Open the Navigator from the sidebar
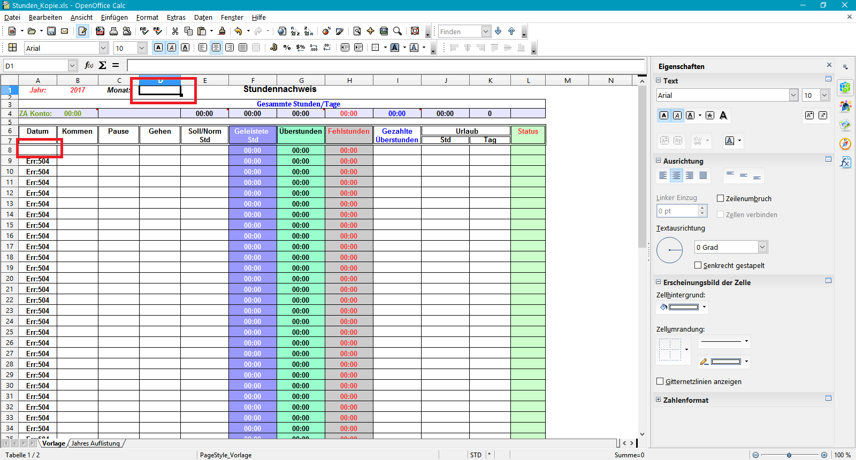The image size is (856, 460). point(845,143)
